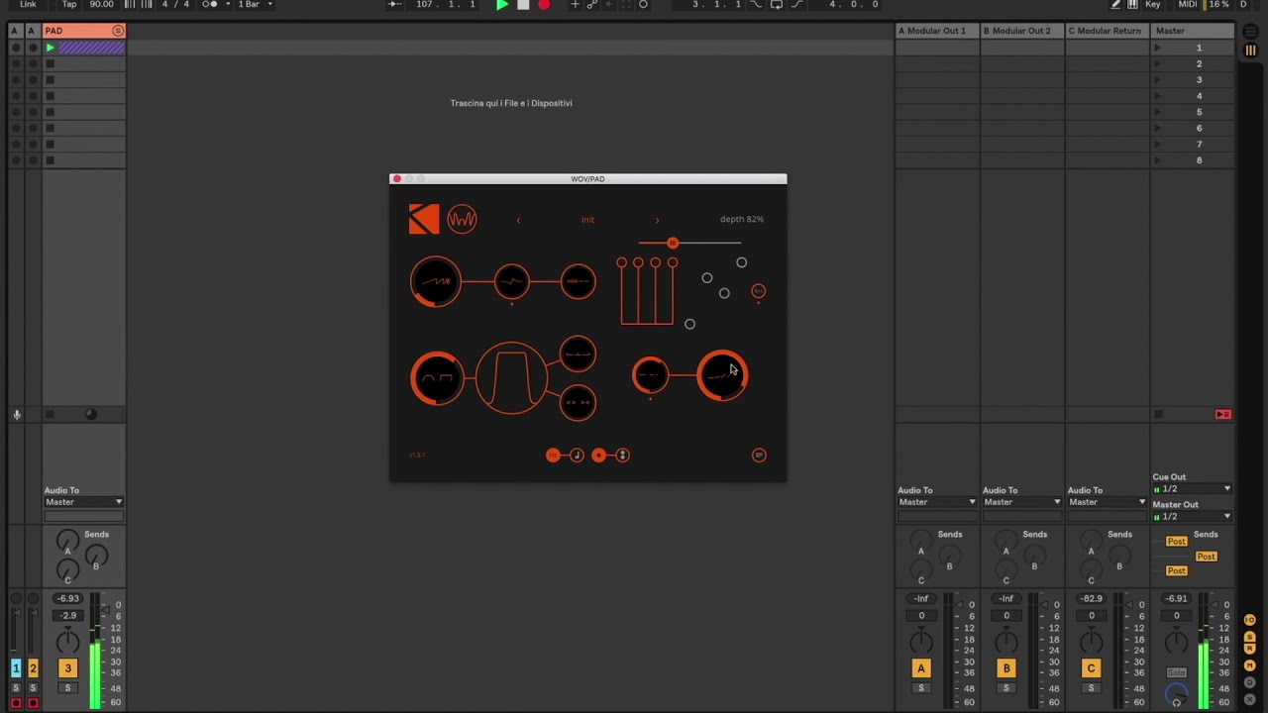The height and width of the screenshot is (713, 1268).
Task: Click the Kilohearts-style orange K logo in WOV/PAD
Action: [424, 219]
